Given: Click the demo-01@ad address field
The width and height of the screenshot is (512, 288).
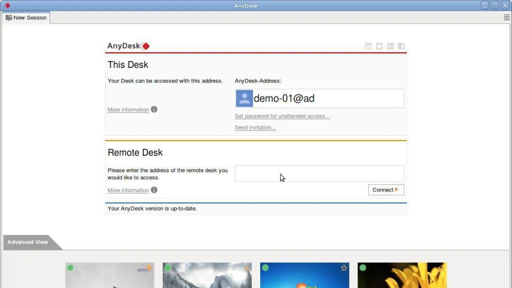Looking at the screenshot, I should point(319,98).
